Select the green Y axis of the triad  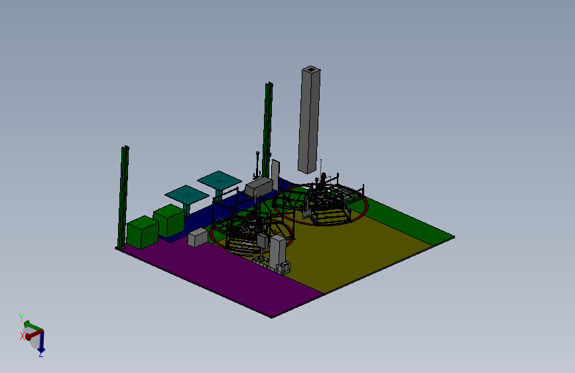click(32, 325)
